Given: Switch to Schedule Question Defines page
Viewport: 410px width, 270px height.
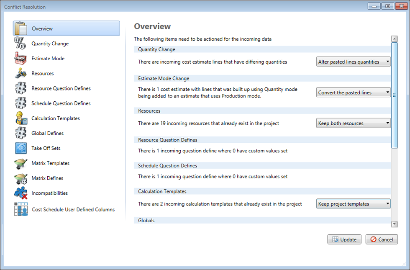Looking at the screenshot, I should 61,103.
